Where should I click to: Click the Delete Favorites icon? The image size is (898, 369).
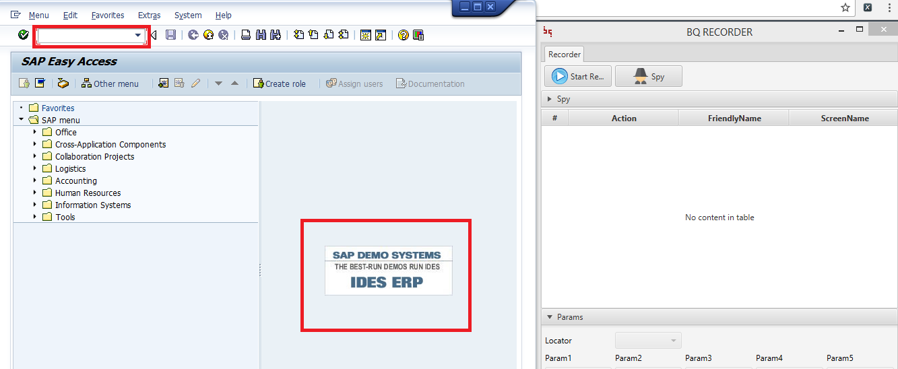point(179,83)
